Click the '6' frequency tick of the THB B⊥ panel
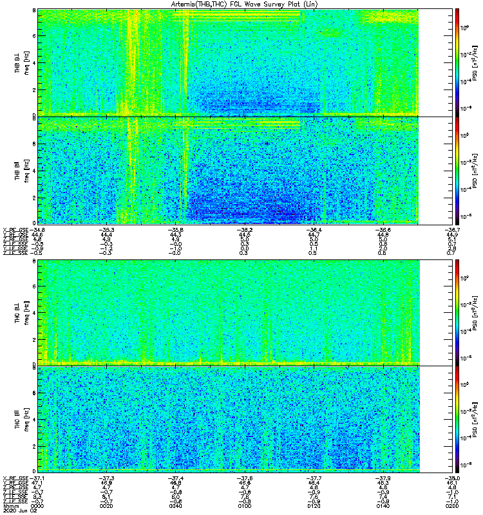This screenshot has width=483, height=515. (34, 36)
